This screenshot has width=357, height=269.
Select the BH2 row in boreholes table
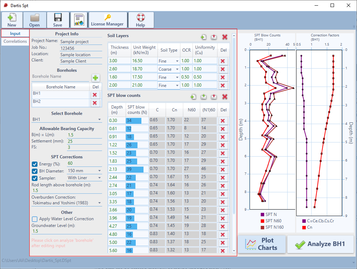pyautogui.click(x=60, y=102)
